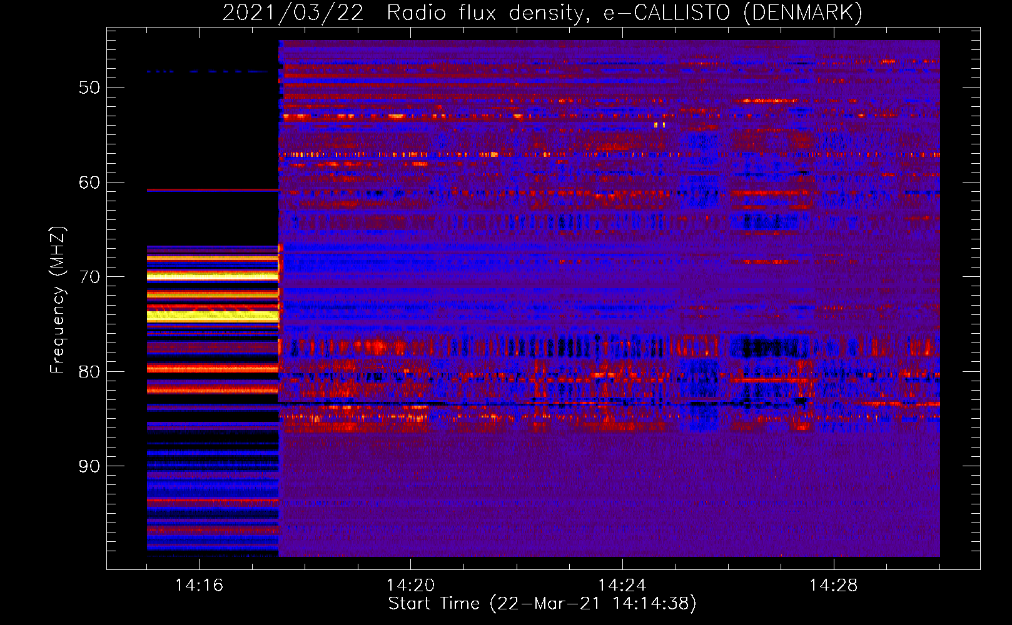Click the "Start Time (22-Mar-21 14:14:38)" label
Screen dimensions: 1012x625
click(x=542, y=604)
